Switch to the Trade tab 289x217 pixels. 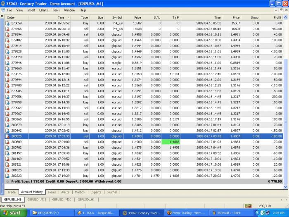[12, 192]
